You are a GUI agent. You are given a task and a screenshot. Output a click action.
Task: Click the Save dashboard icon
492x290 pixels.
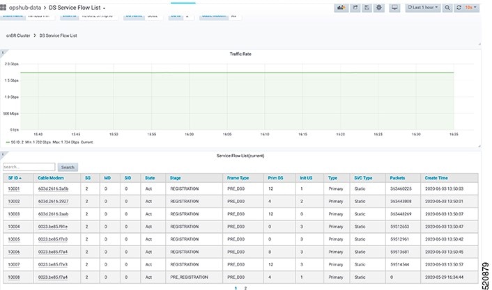pyautogui.click(x=367, y=8)
